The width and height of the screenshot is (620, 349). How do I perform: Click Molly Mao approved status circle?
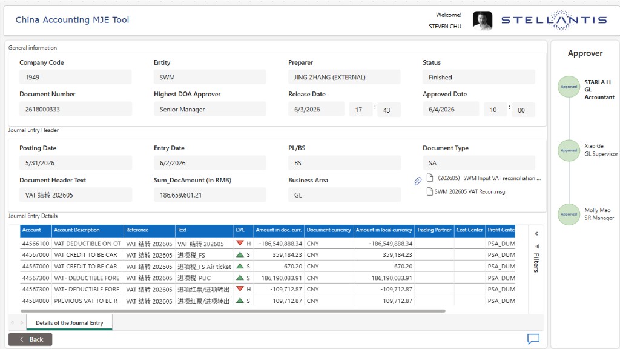click(x=569, y=214)
